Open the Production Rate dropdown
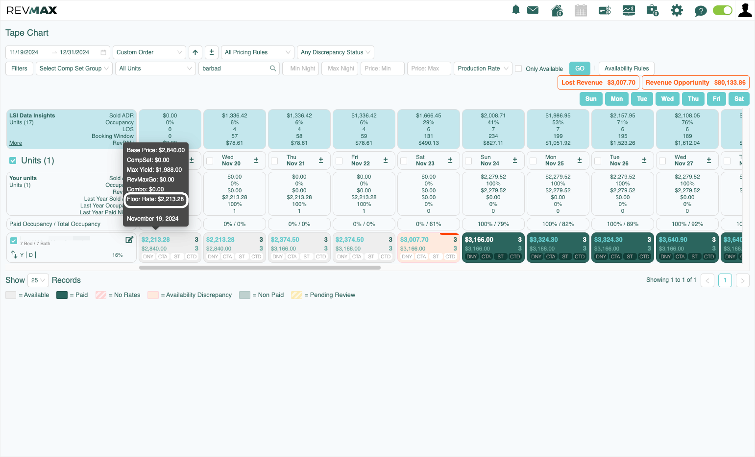755x457 pixels. point(483,69)
